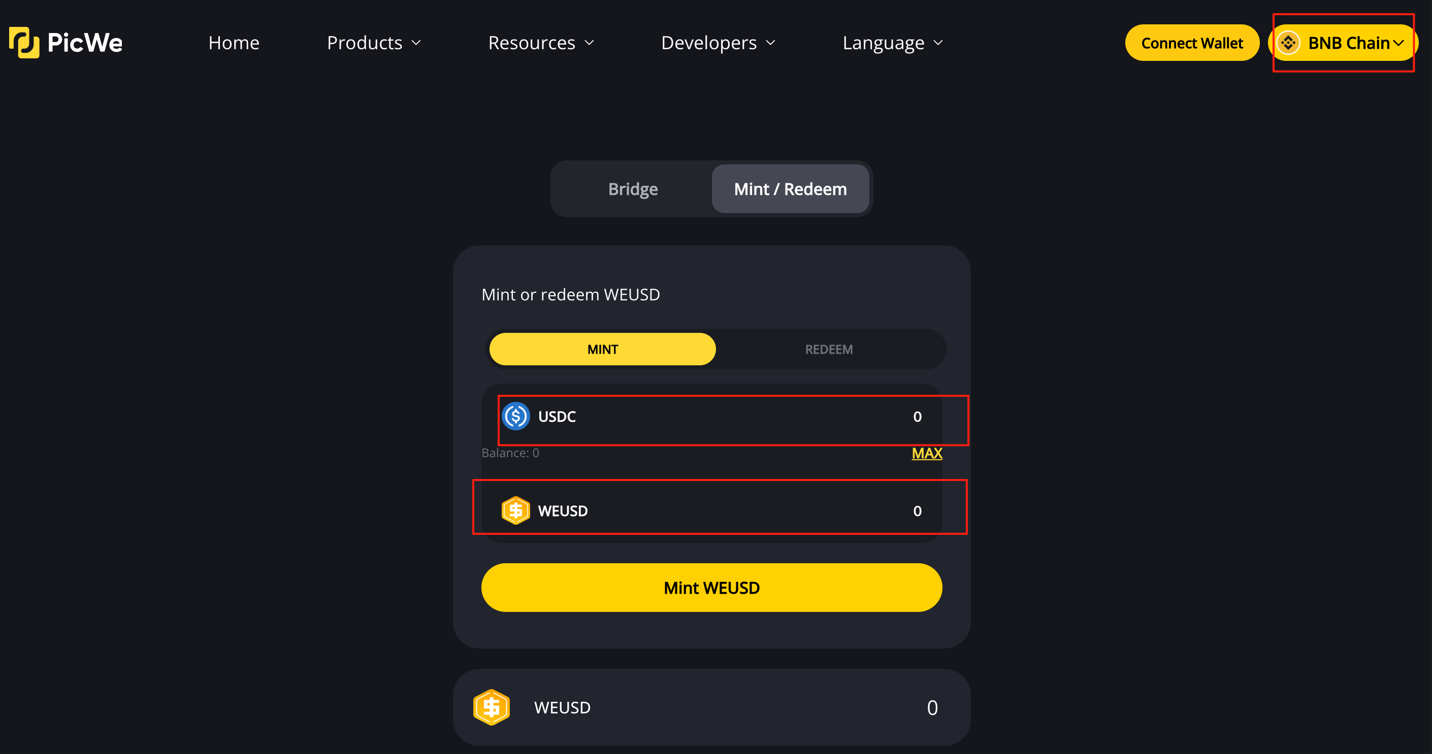Screen dimensions: 1432x754
Task: Expand the Developers menu
Action: point(718,43)
